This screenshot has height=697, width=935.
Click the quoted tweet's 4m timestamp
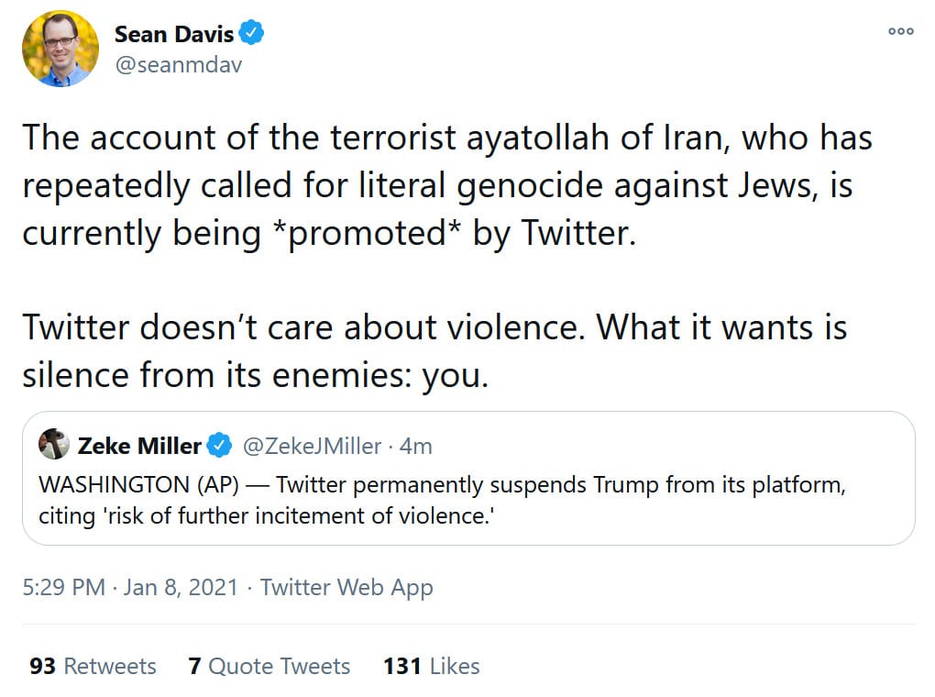click(x=416, y=447)
